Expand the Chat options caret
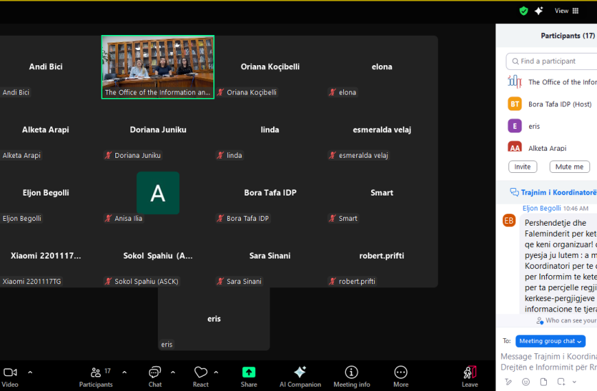The height and width of the screenshot is (391, 597). coord(173,372)
